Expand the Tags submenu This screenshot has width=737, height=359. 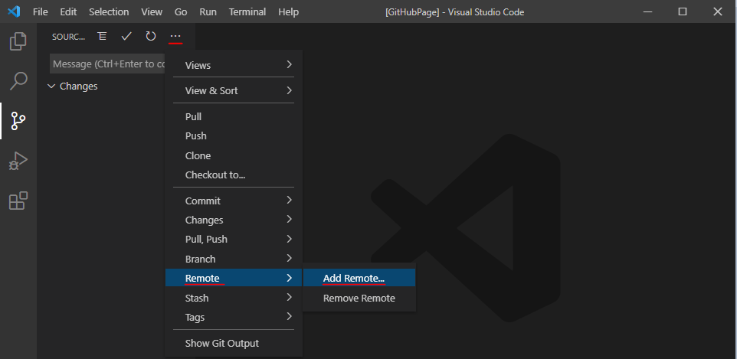point(234,317)
